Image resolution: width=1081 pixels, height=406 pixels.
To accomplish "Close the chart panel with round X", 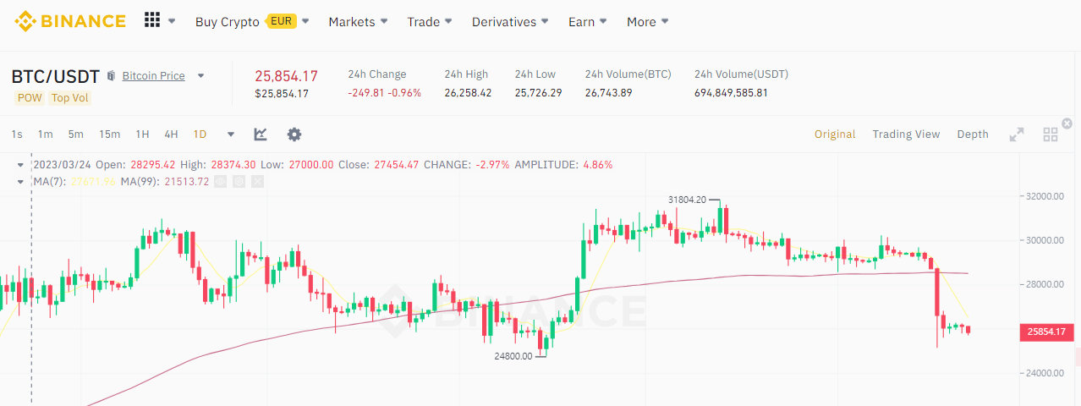I will (1067, 123).
